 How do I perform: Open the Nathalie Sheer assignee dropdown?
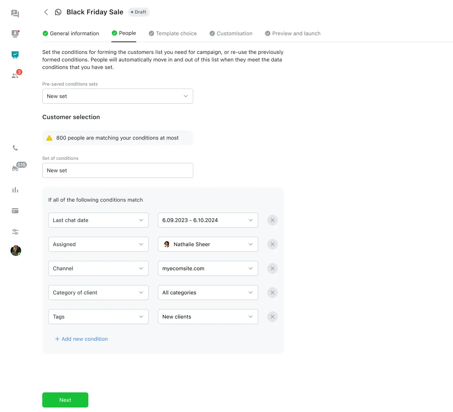tap(208, 244)
